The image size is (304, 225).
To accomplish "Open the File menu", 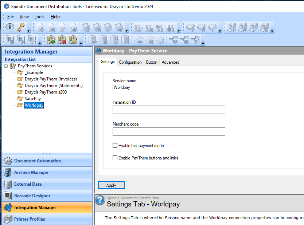I will coord(11,17).
